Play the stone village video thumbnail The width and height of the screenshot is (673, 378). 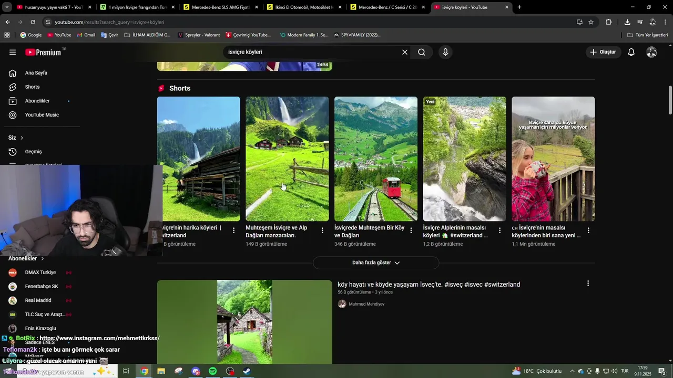(x=244, y=322)
